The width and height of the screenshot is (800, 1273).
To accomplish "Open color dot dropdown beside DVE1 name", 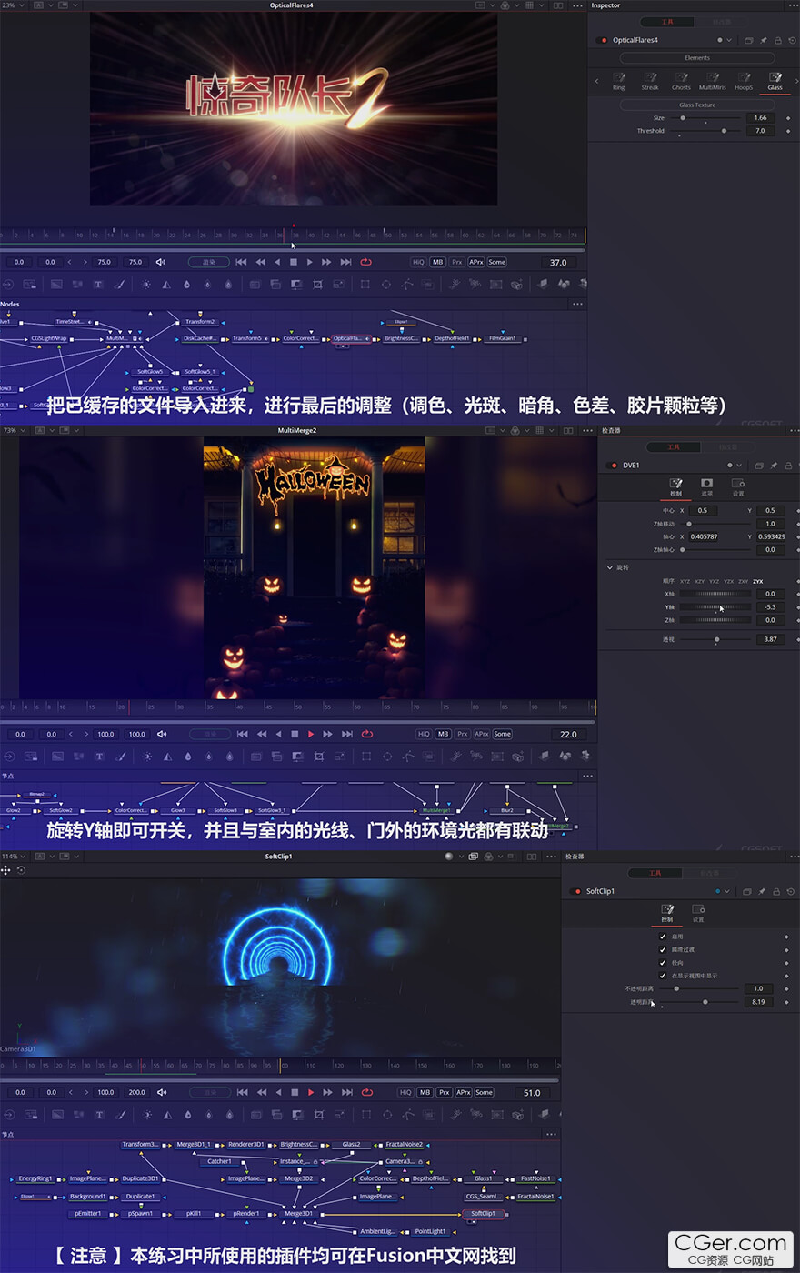I will (735, 466).
